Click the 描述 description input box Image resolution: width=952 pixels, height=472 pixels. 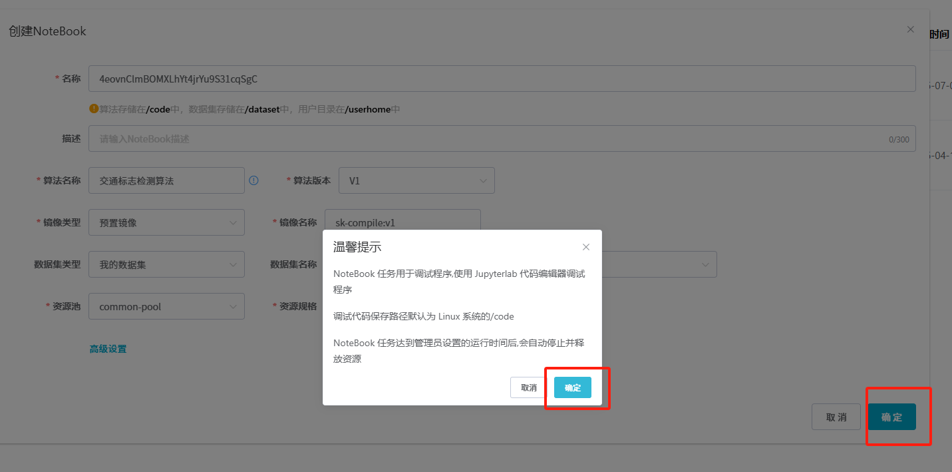click(x=486, y=139)
